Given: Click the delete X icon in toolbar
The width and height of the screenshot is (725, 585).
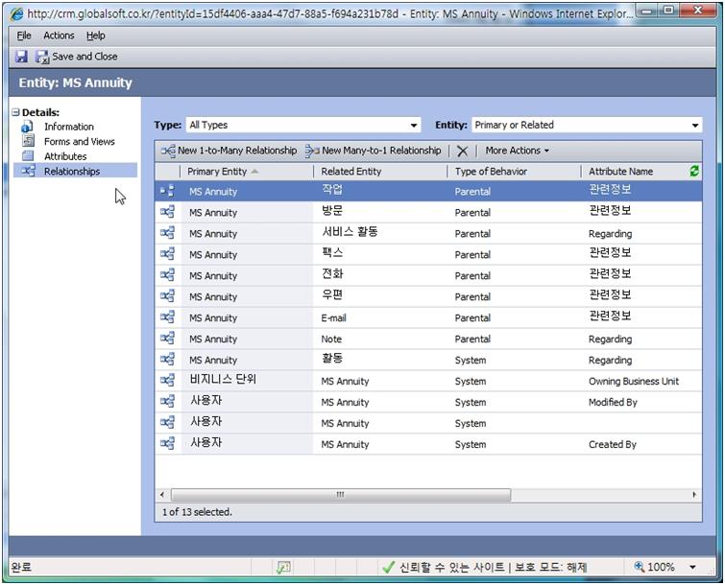Looking at the screenshot, I should tap(463, 151).
